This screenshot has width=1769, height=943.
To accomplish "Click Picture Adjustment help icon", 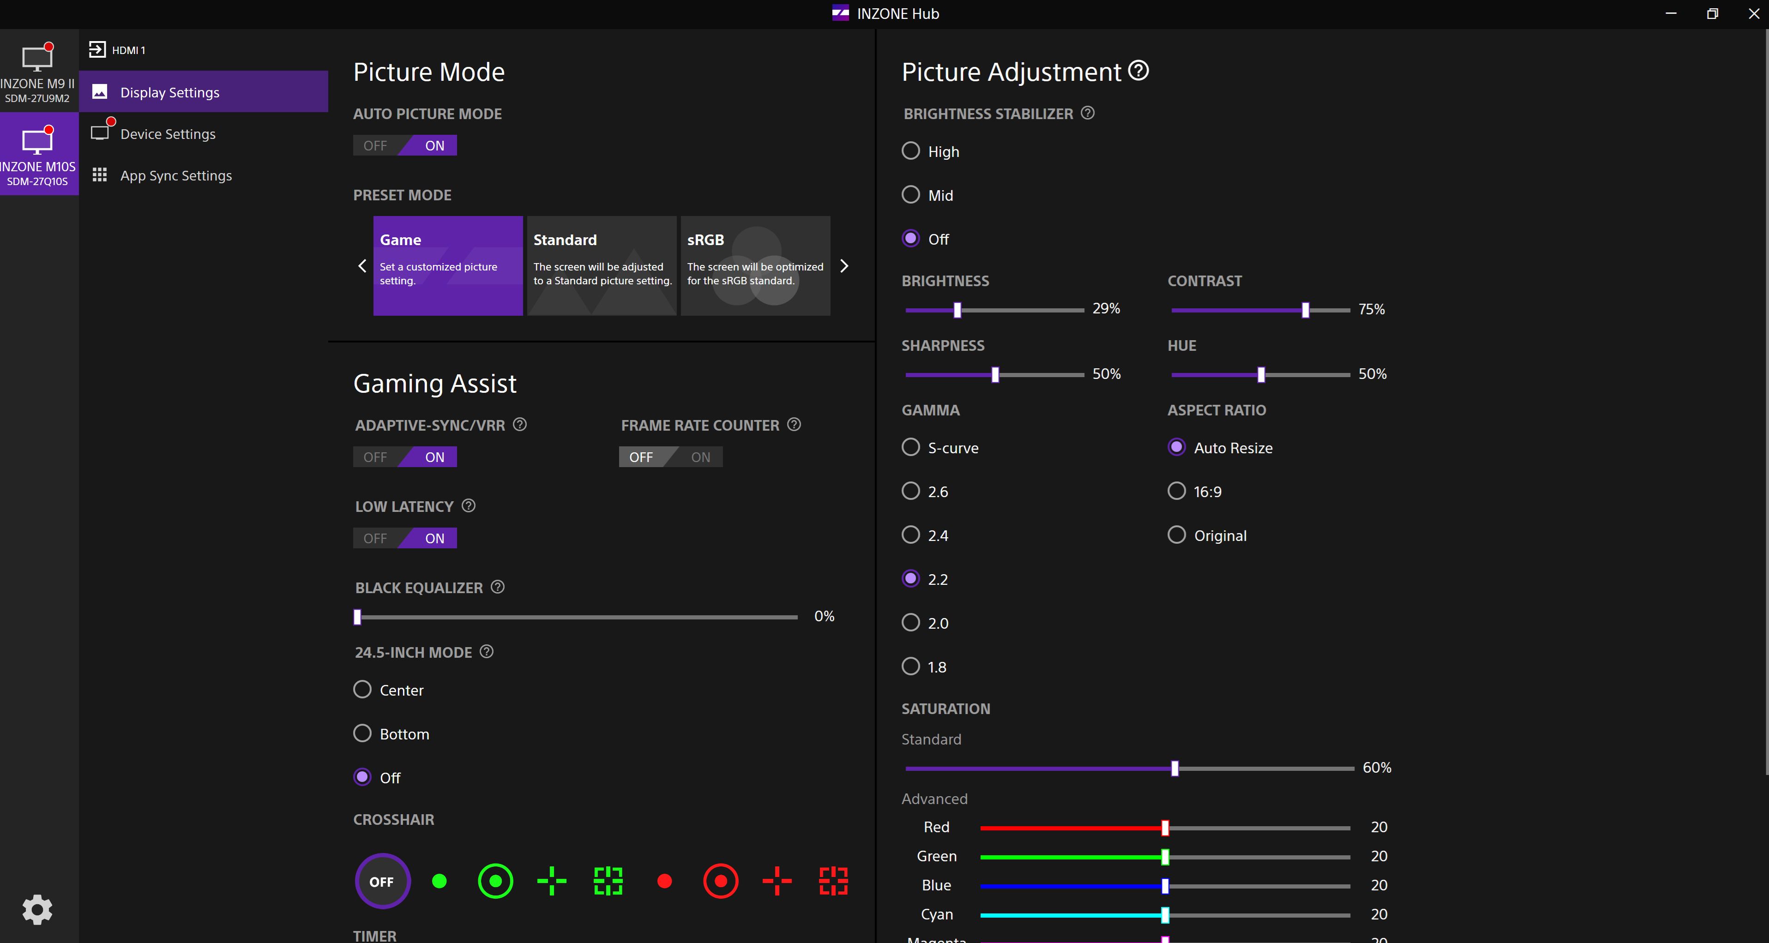I will point(1138,71).
